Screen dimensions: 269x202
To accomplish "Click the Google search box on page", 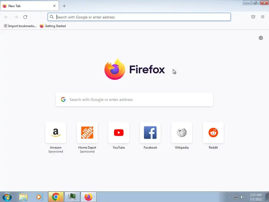I will click(134, 100).
